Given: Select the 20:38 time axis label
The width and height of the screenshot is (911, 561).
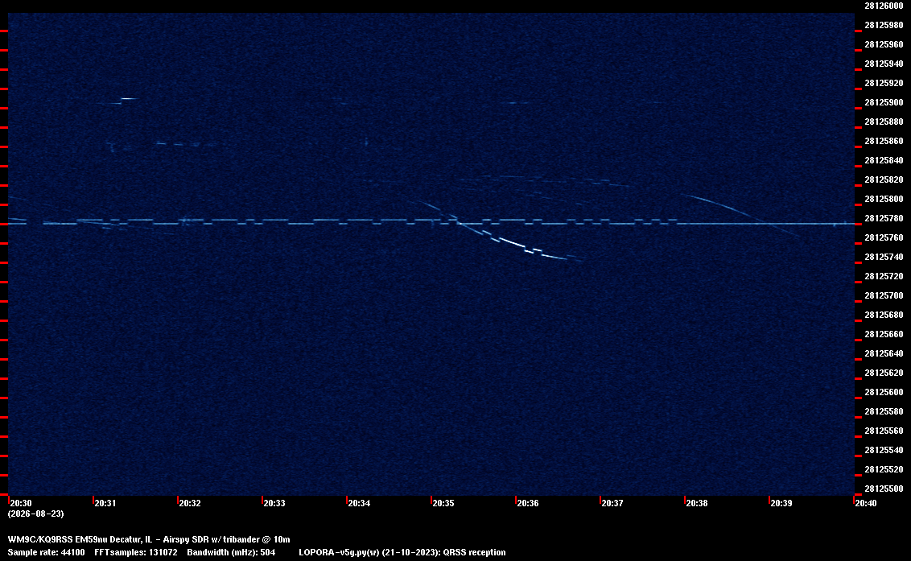Looking at the screenshot, I should [x=697, y=503].
